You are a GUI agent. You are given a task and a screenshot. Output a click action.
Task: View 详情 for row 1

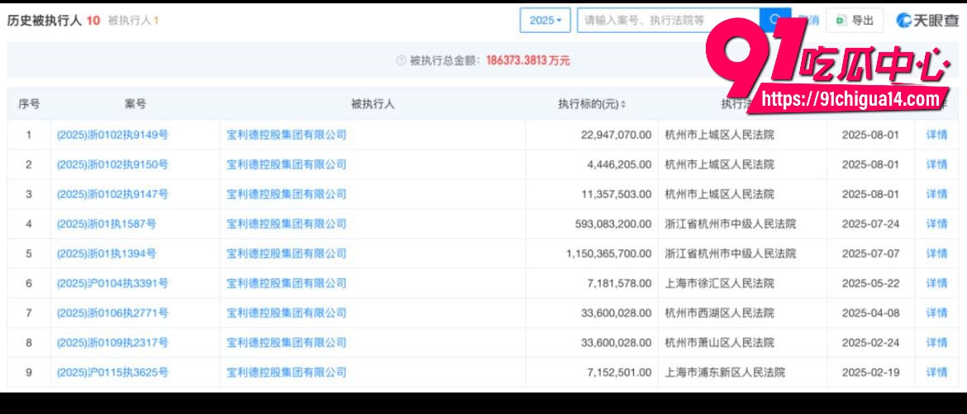936,135
